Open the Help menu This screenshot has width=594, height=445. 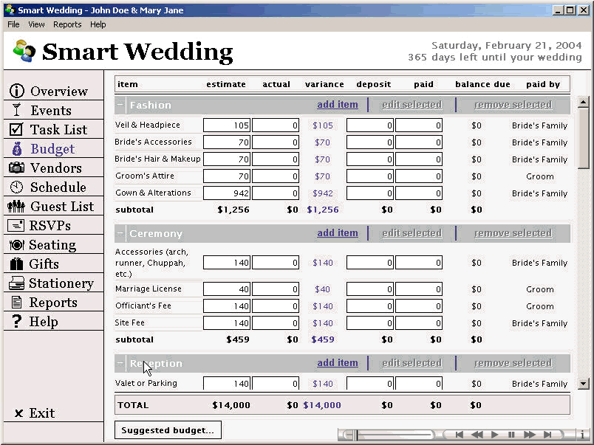pos(98,24)
